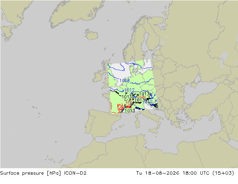Viewport: 238px width, 184px height.
Task: Click the '(15+03)' forecast run label
Action: pos(223,173)
